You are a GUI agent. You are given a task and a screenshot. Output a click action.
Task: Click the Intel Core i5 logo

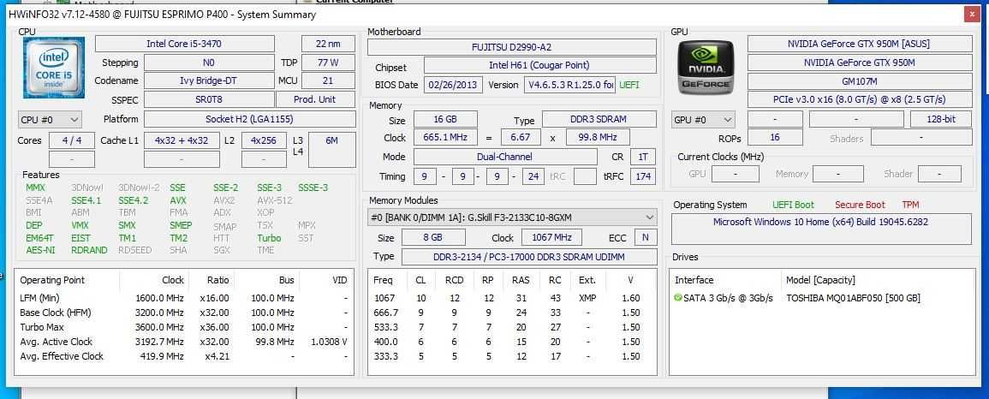point(54,68)
